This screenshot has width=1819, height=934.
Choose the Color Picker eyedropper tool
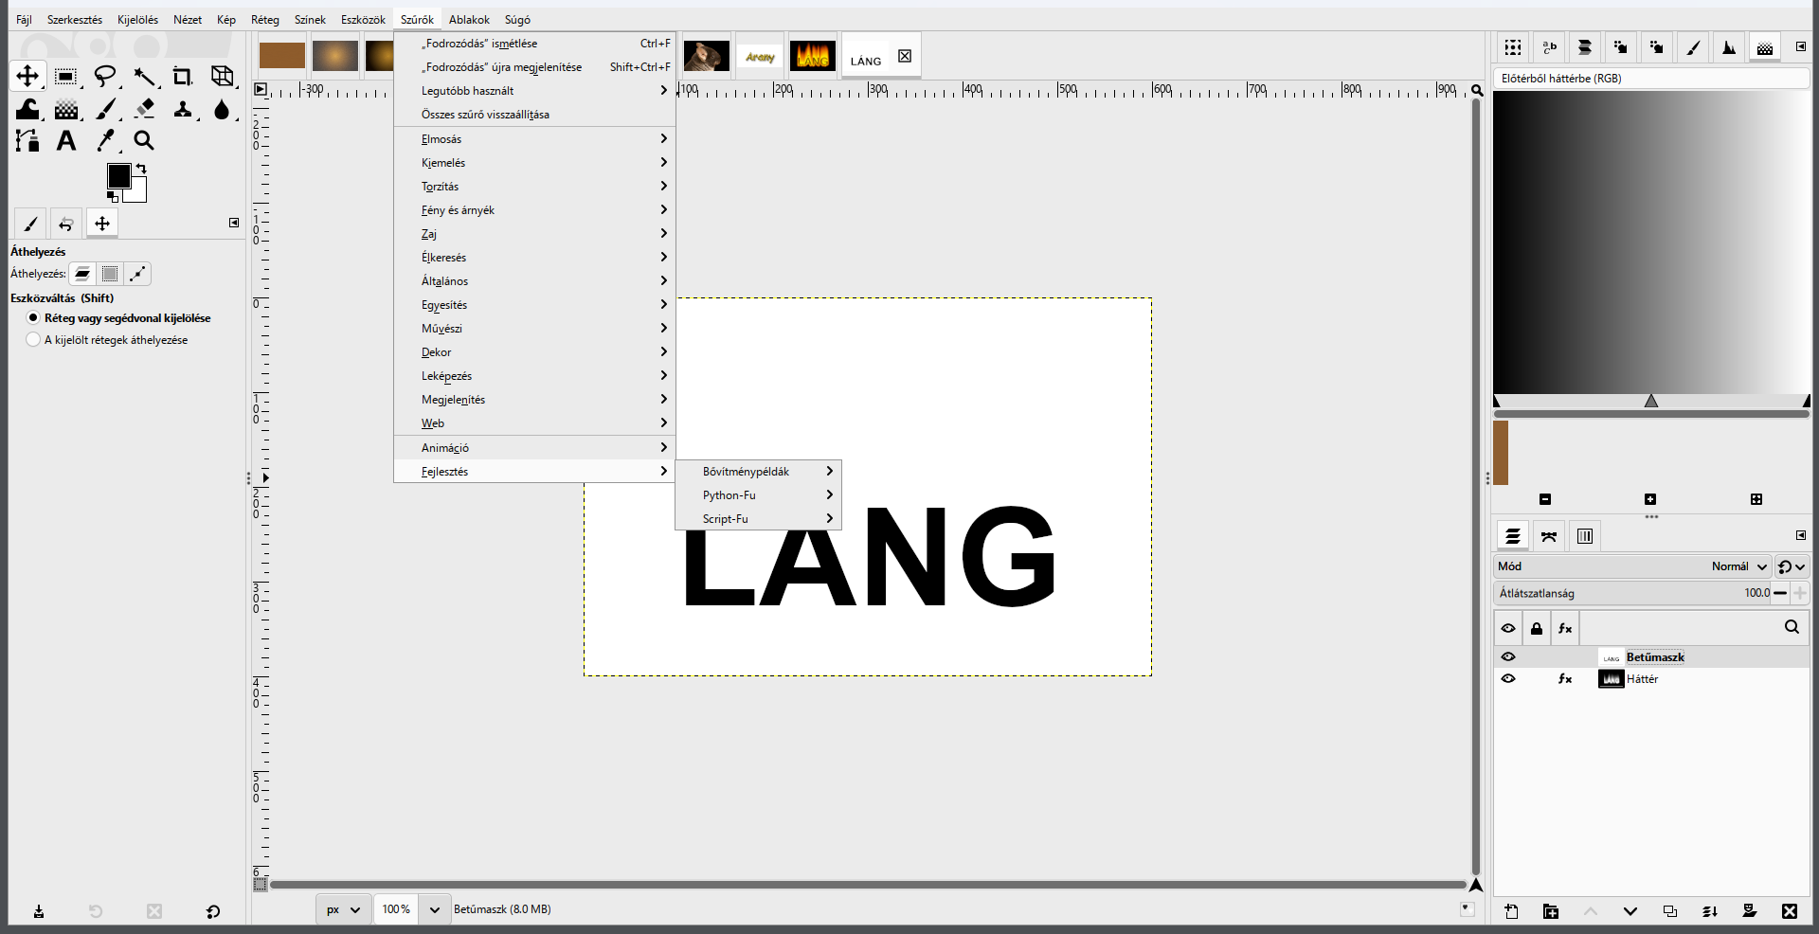tap(105, 141)
